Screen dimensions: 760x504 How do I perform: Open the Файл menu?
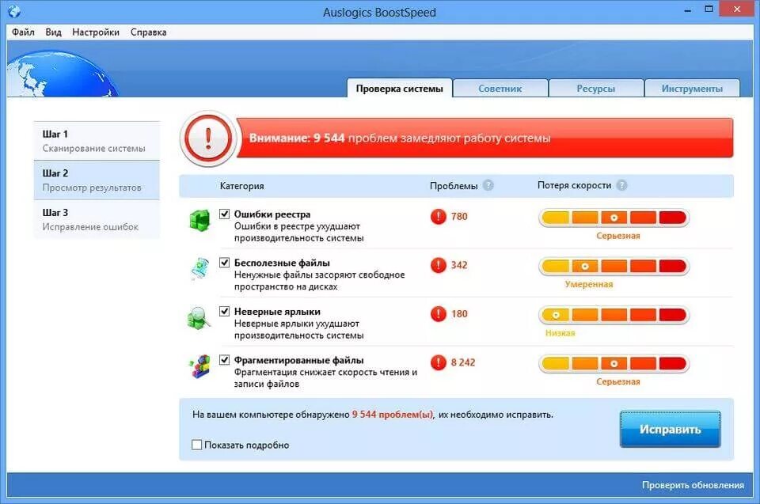point(23,32)
